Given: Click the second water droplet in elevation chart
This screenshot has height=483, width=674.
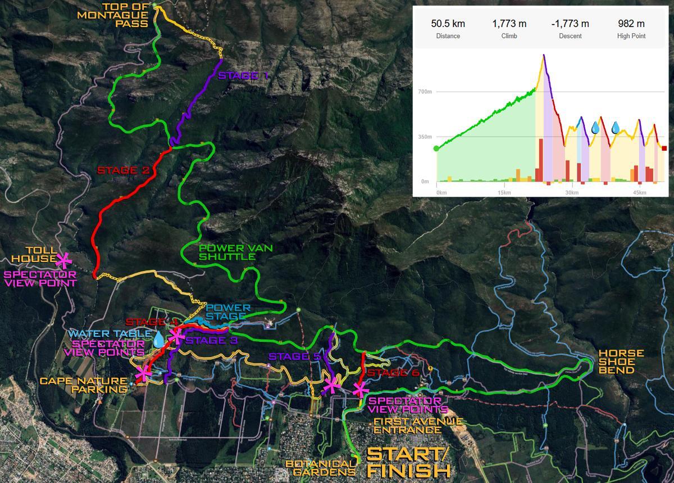Looking at the screenshot, I should coord(616,128).
